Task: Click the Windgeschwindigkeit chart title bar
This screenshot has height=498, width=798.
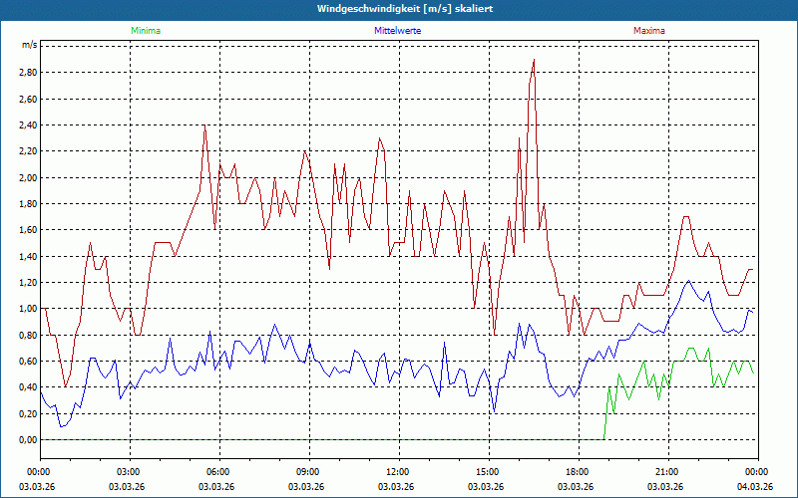Action: pyautogui.click(x=399, y=9)
